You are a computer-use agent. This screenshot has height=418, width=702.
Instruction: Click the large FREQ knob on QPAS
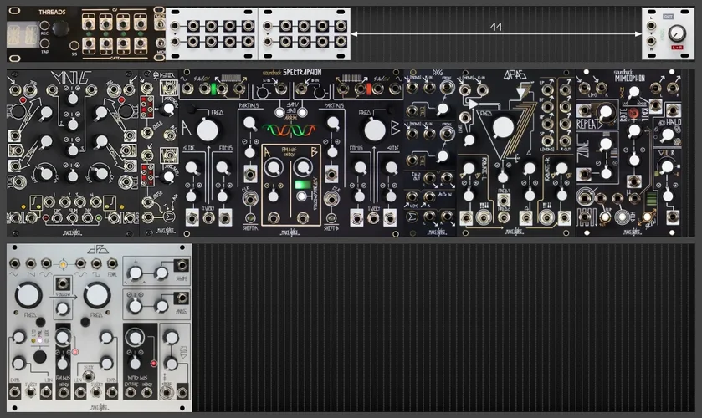click(x=501, y=127)
